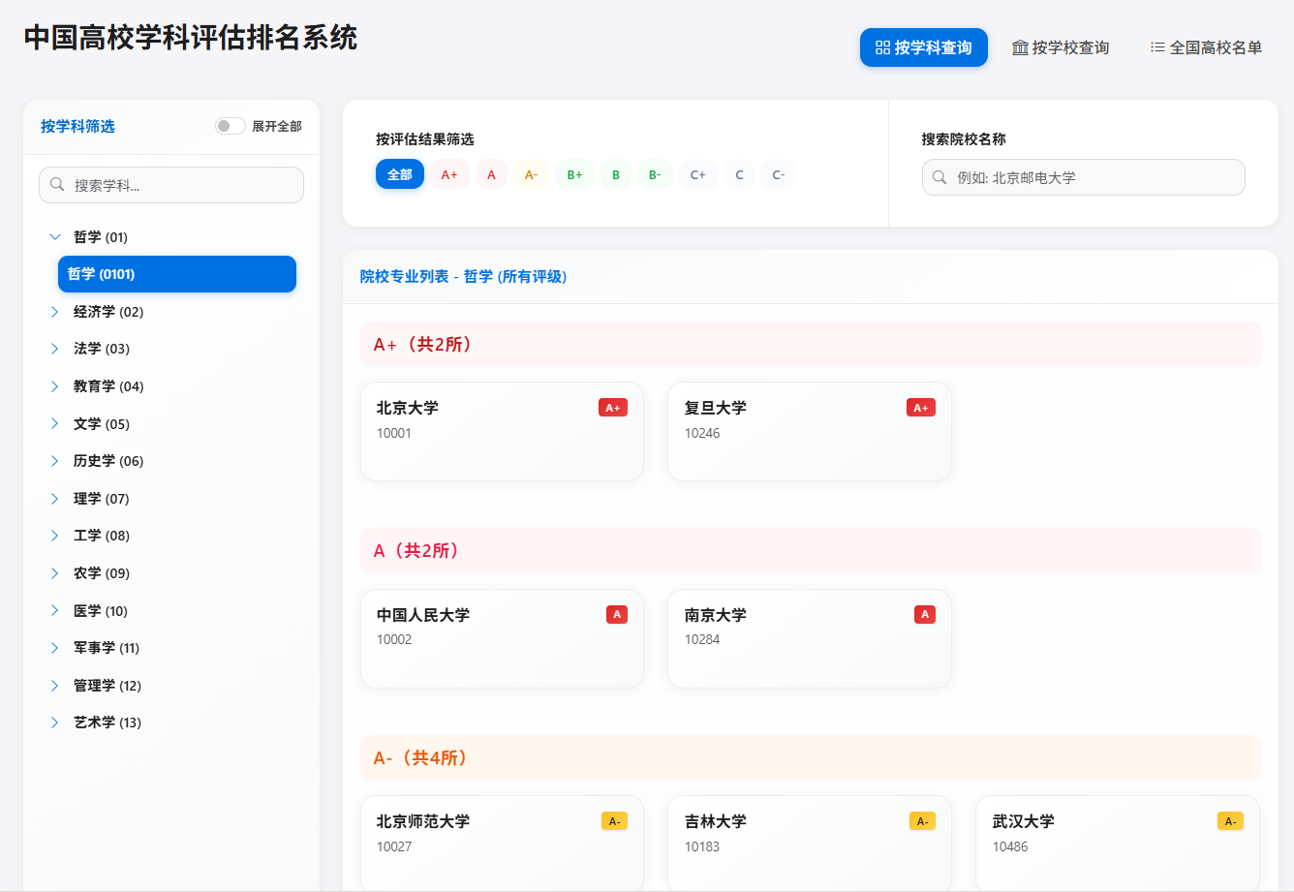Click the magnifier icon in 搜索学科 box

[x=57, y=184]
